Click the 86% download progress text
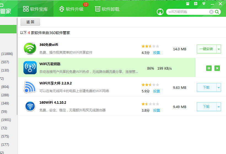This screenshot has height=154, width=226. coord(150,68)
